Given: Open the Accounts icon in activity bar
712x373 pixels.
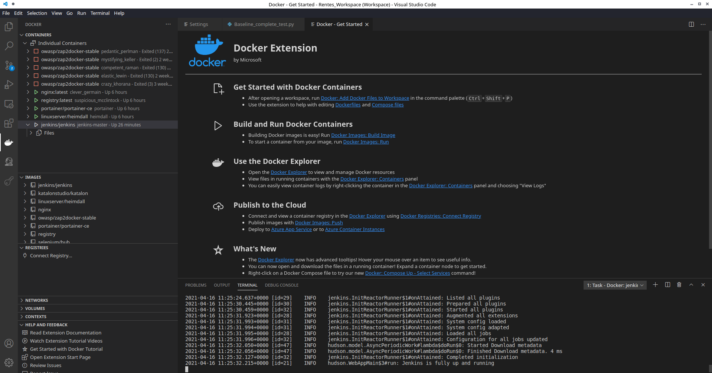Looking at the screenshot, I should (9, 343).
